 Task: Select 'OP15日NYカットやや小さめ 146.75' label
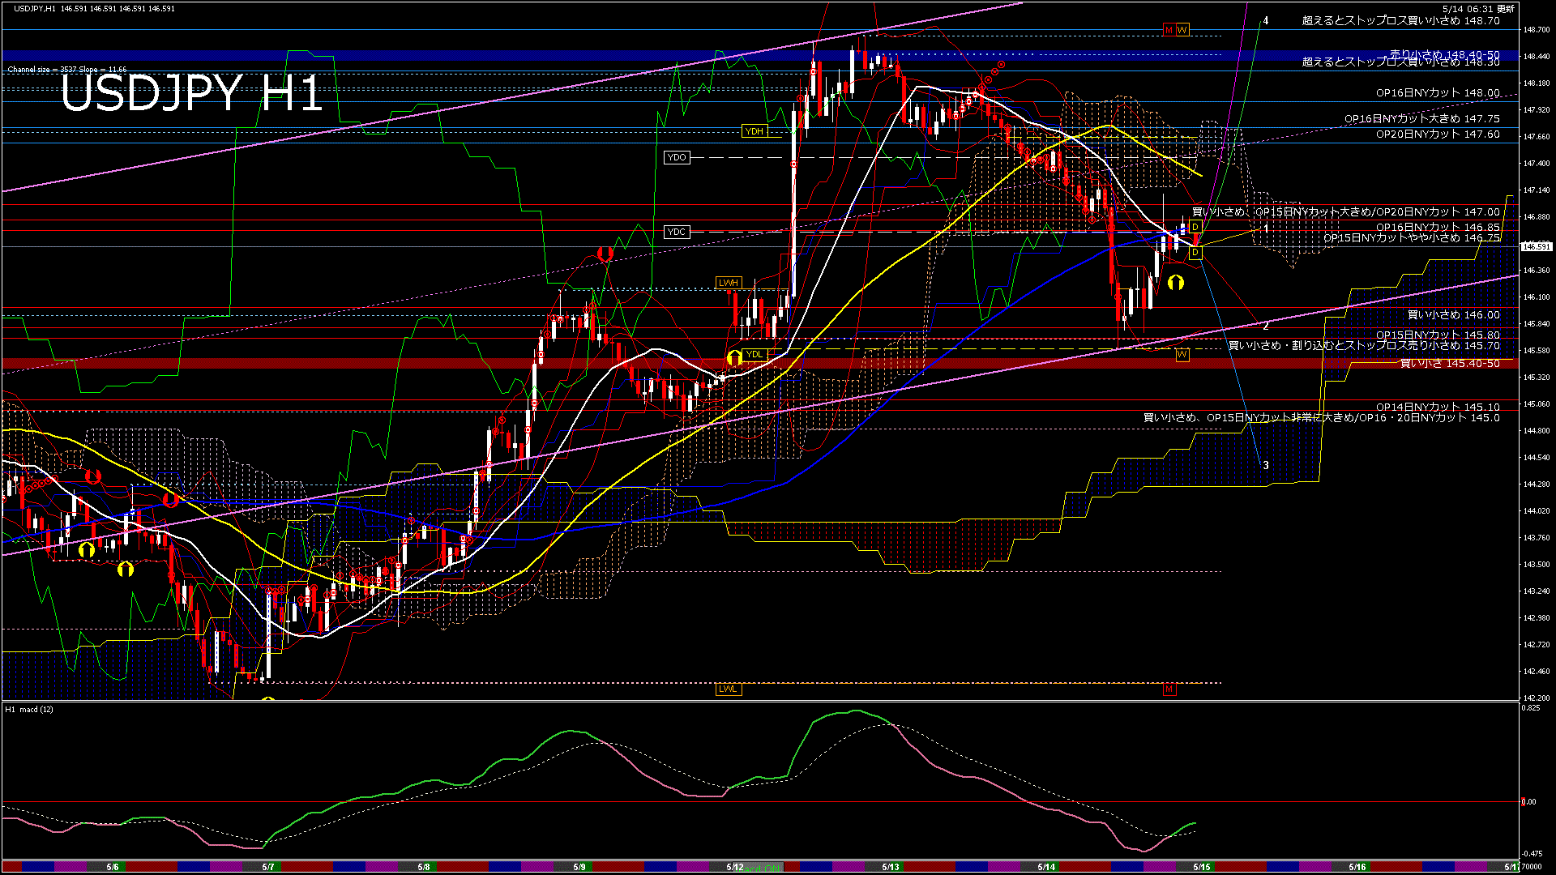(x=1412, y=238)
